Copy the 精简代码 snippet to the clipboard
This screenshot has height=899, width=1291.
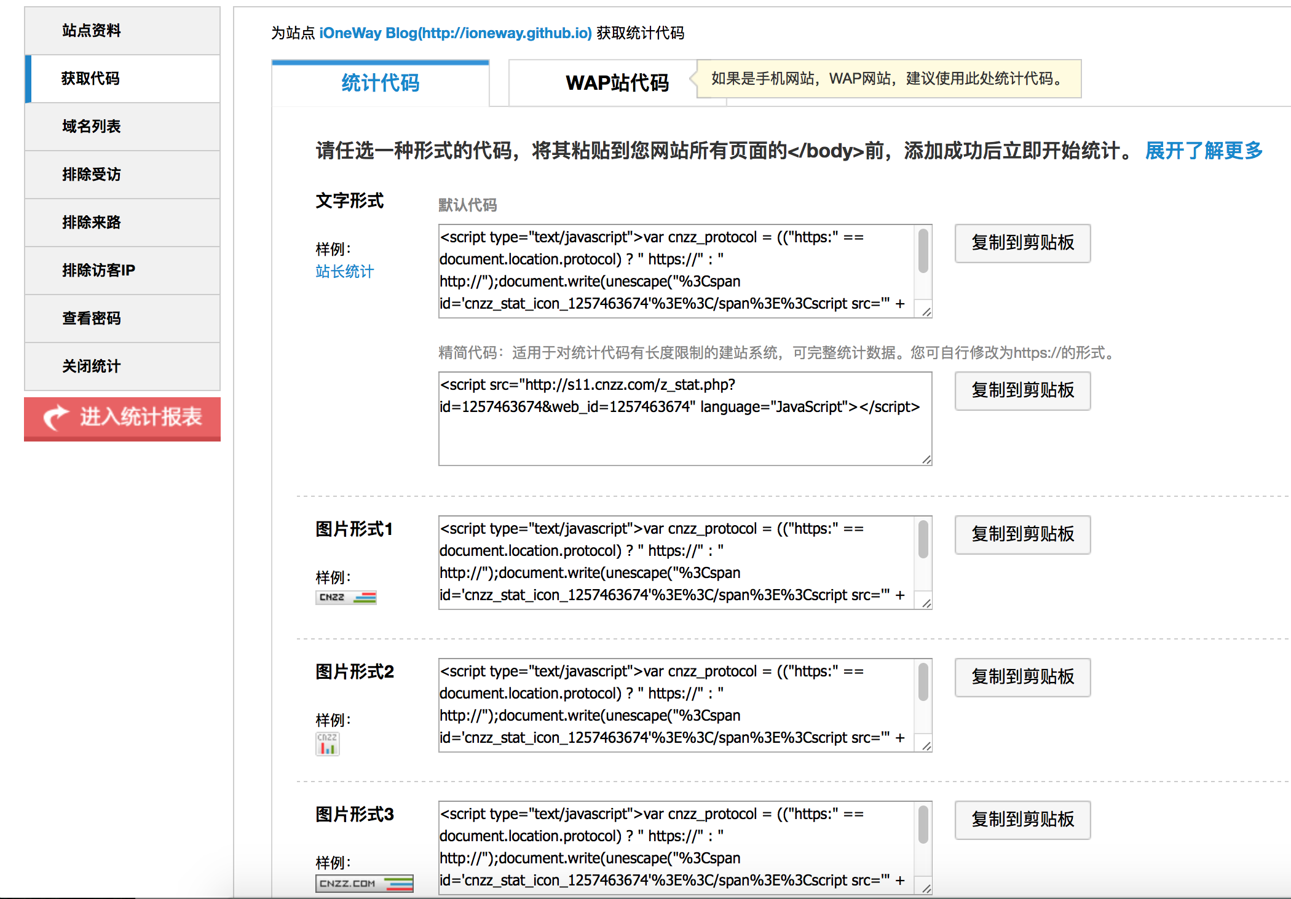[1022, 390]
